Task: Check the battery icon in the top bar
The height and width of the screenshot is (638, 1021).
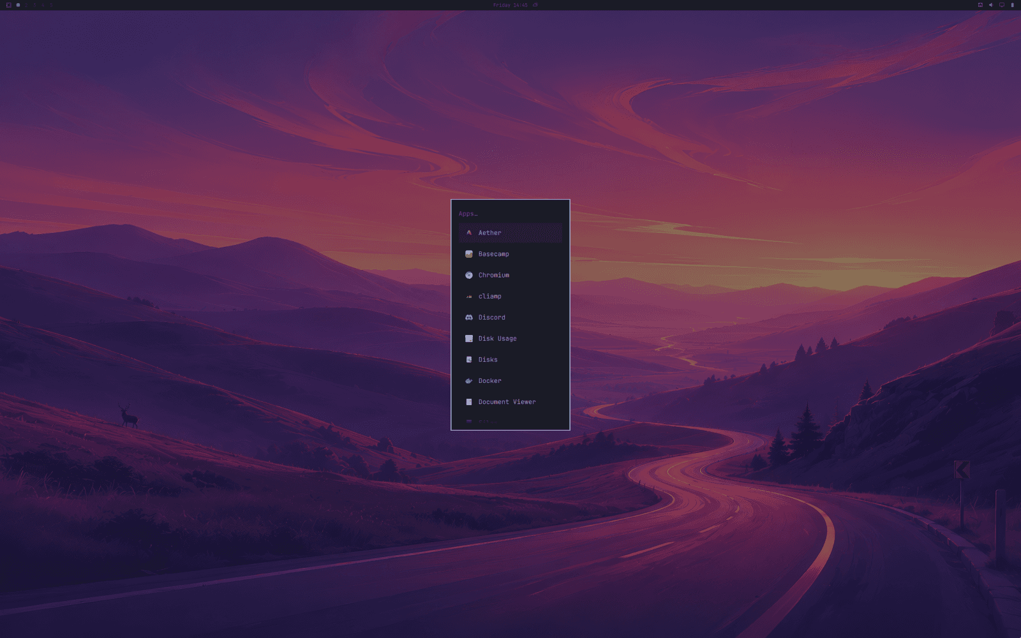Action: [1013, 5]
